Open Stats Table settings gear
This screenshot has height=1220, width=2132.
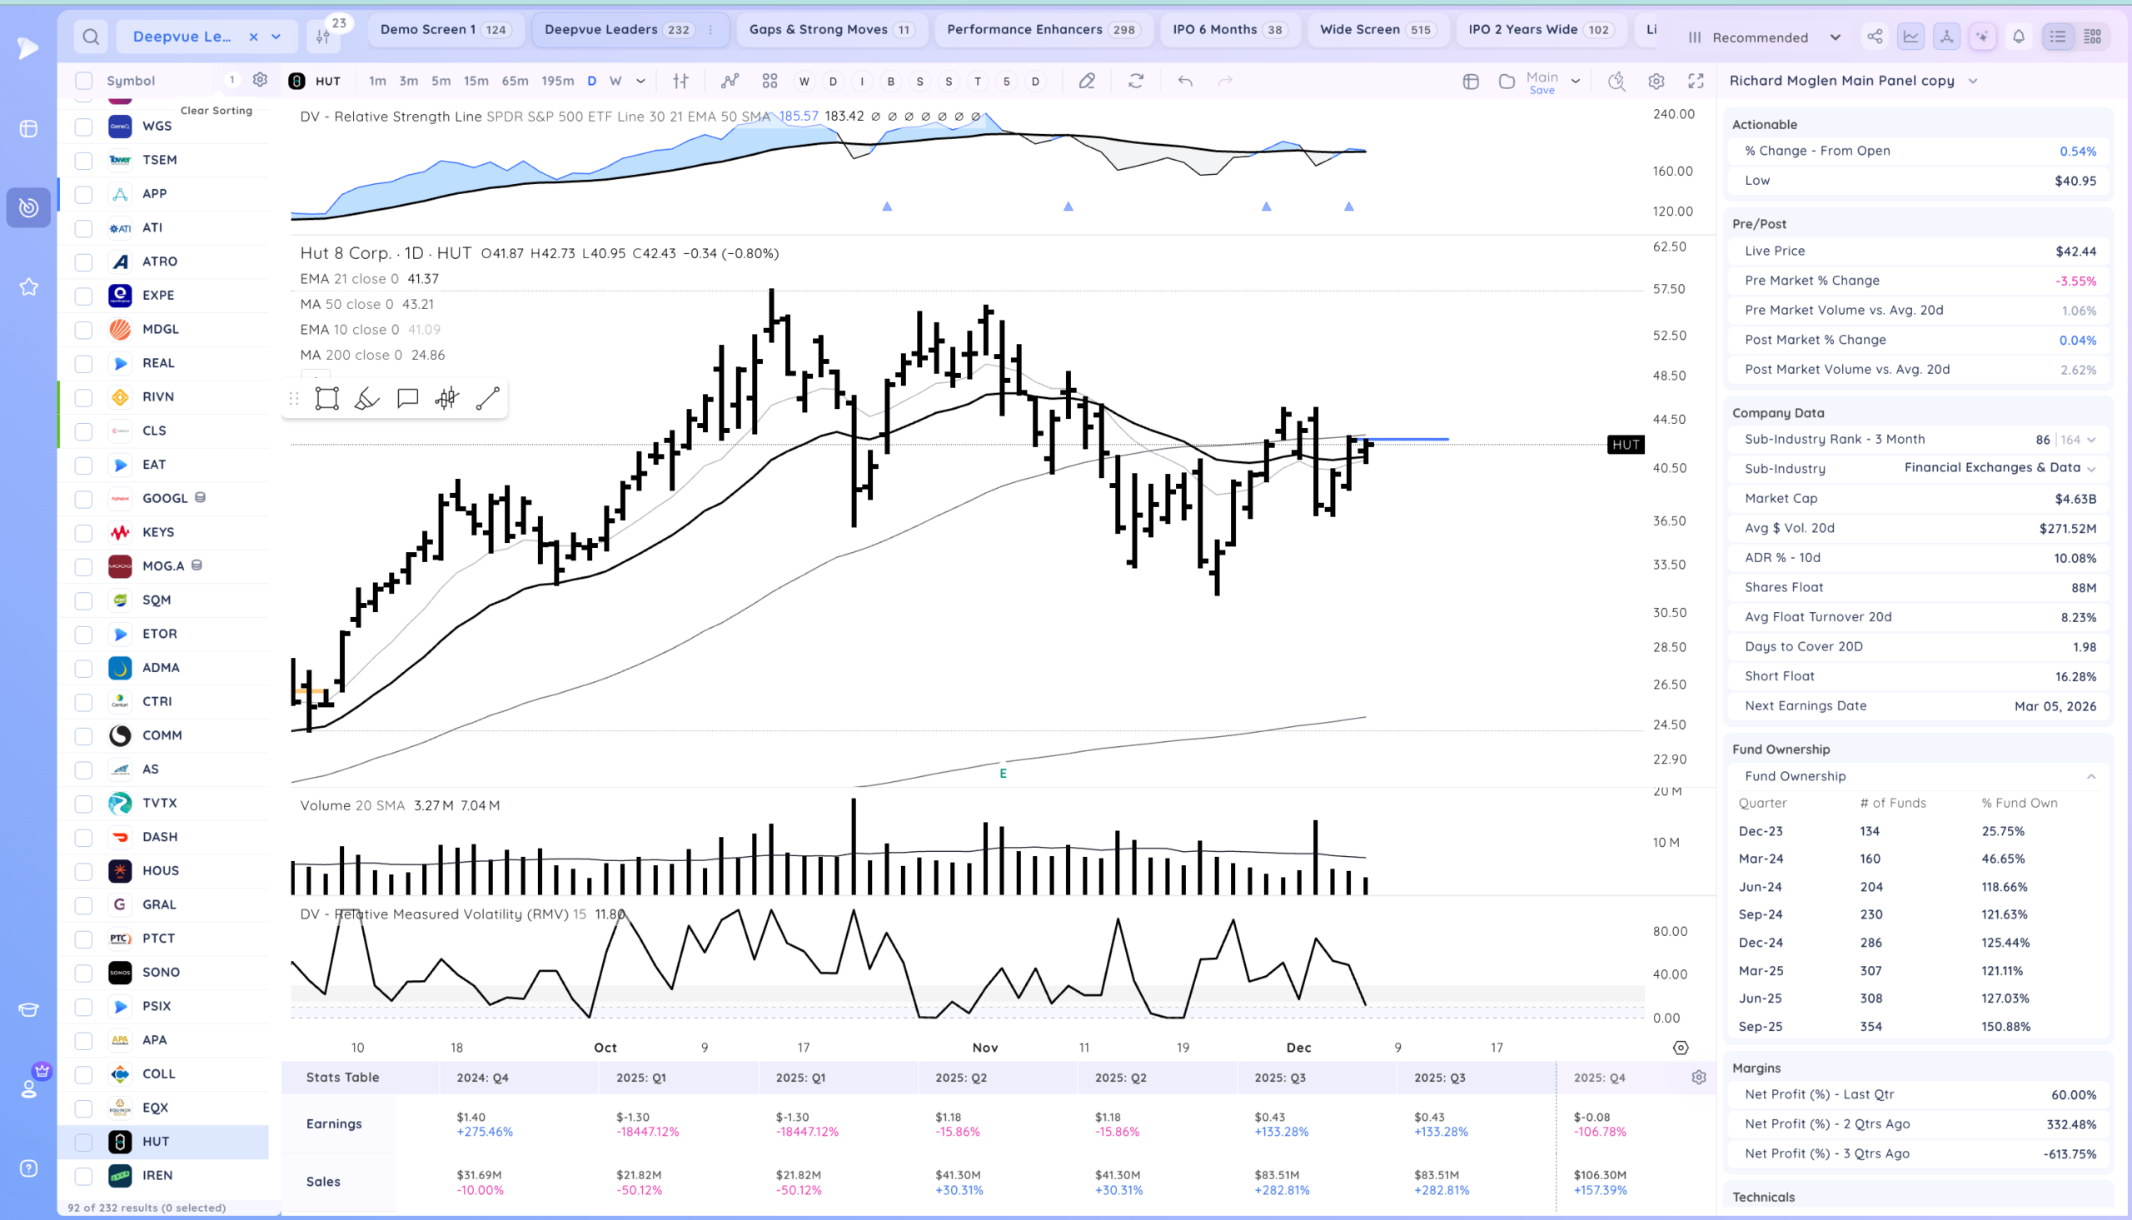1699,1078
